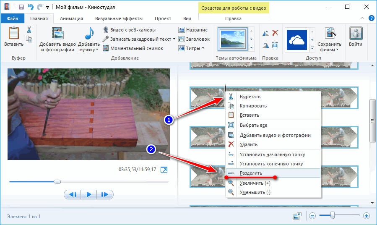Click the Войти sign-in button

(356, 37)
